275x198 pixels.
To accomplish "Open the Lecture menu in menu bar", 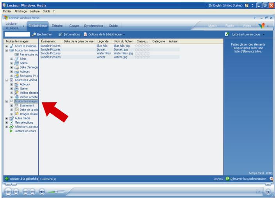I will click(34, 11).
